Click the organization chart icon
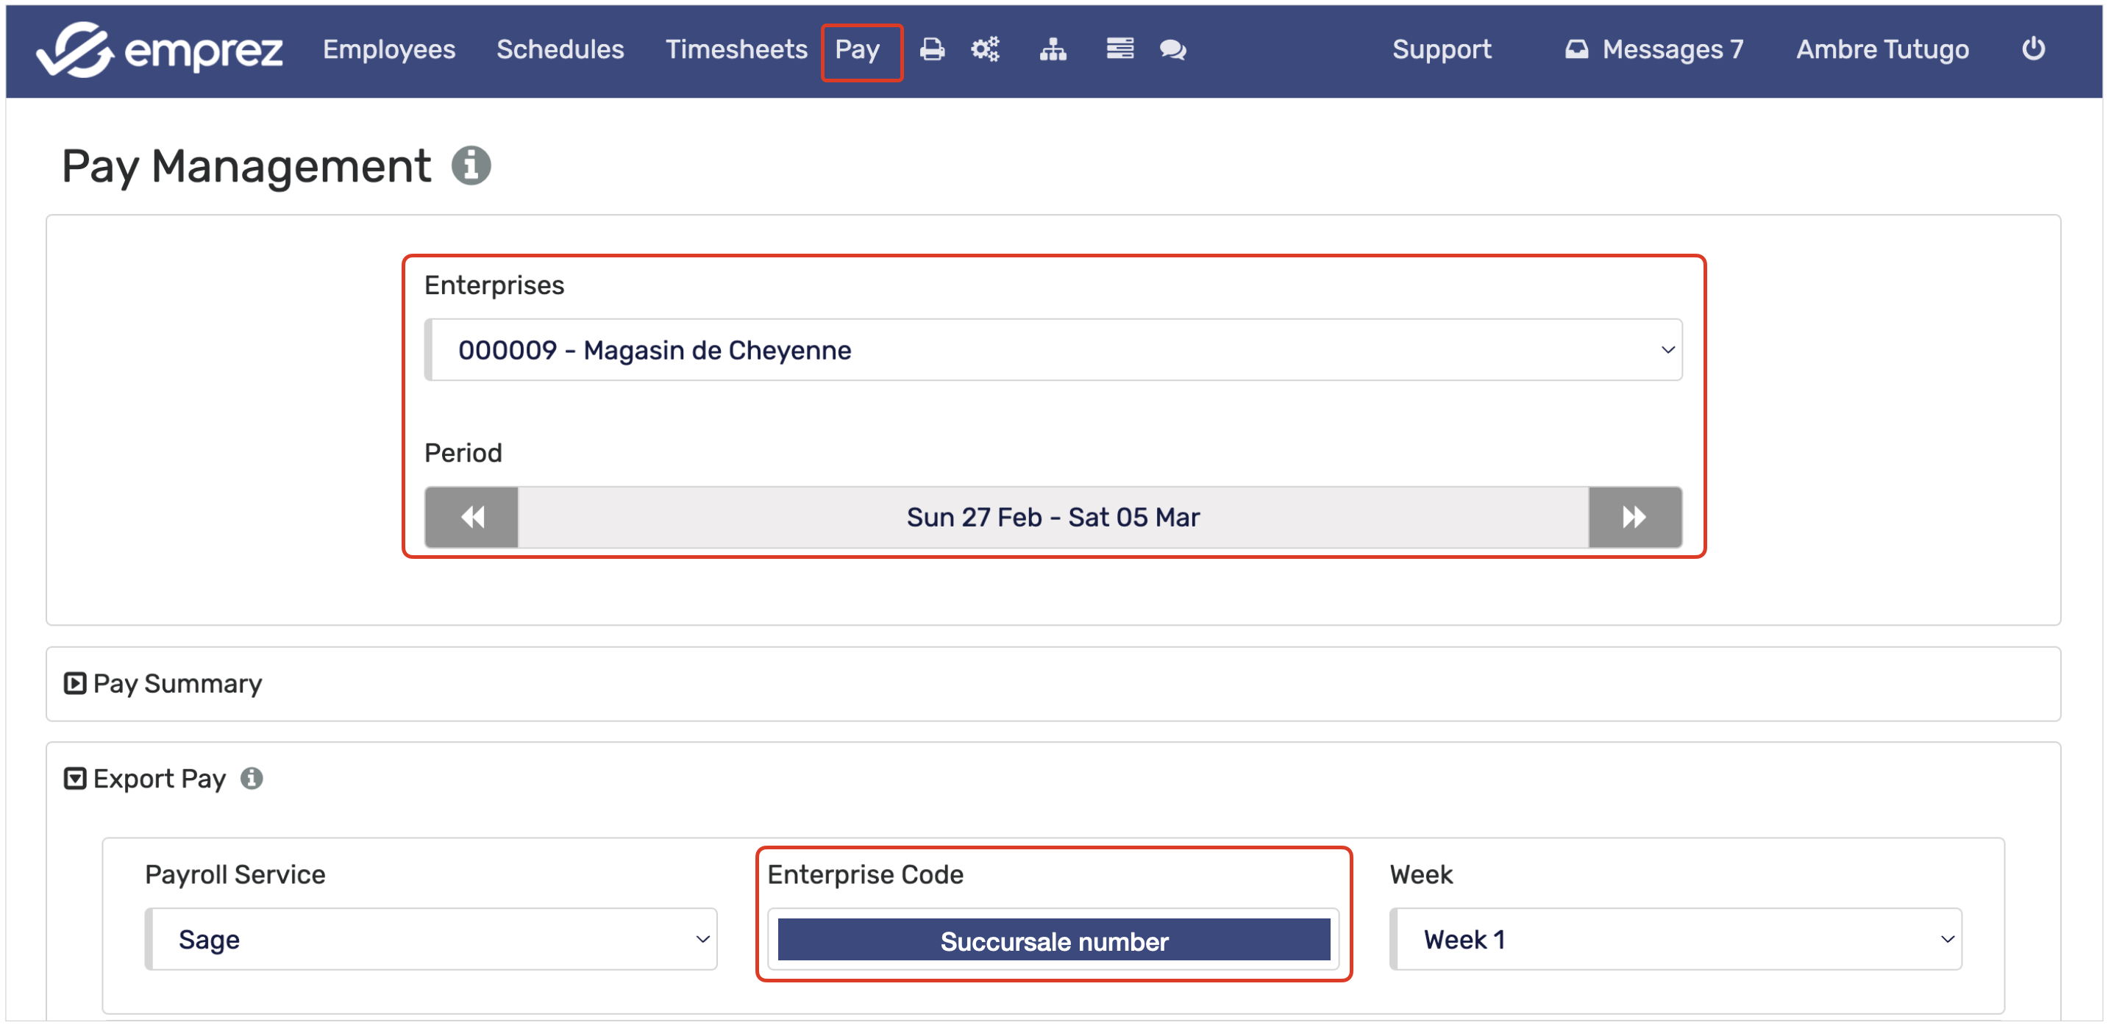 click(1053, 50)
